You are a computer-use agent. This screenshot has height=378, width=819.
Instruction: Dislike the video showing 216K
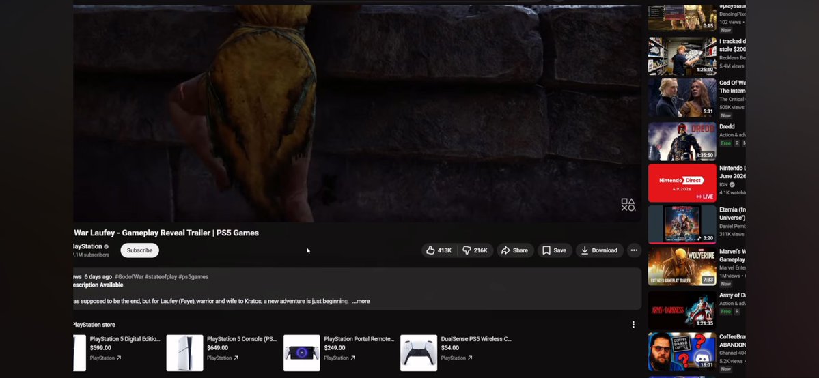pos(475,250)
